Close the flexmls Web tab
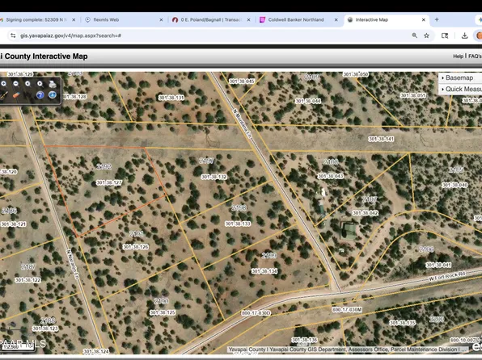This screenshot has width=482, height=360. click(161, 19)
